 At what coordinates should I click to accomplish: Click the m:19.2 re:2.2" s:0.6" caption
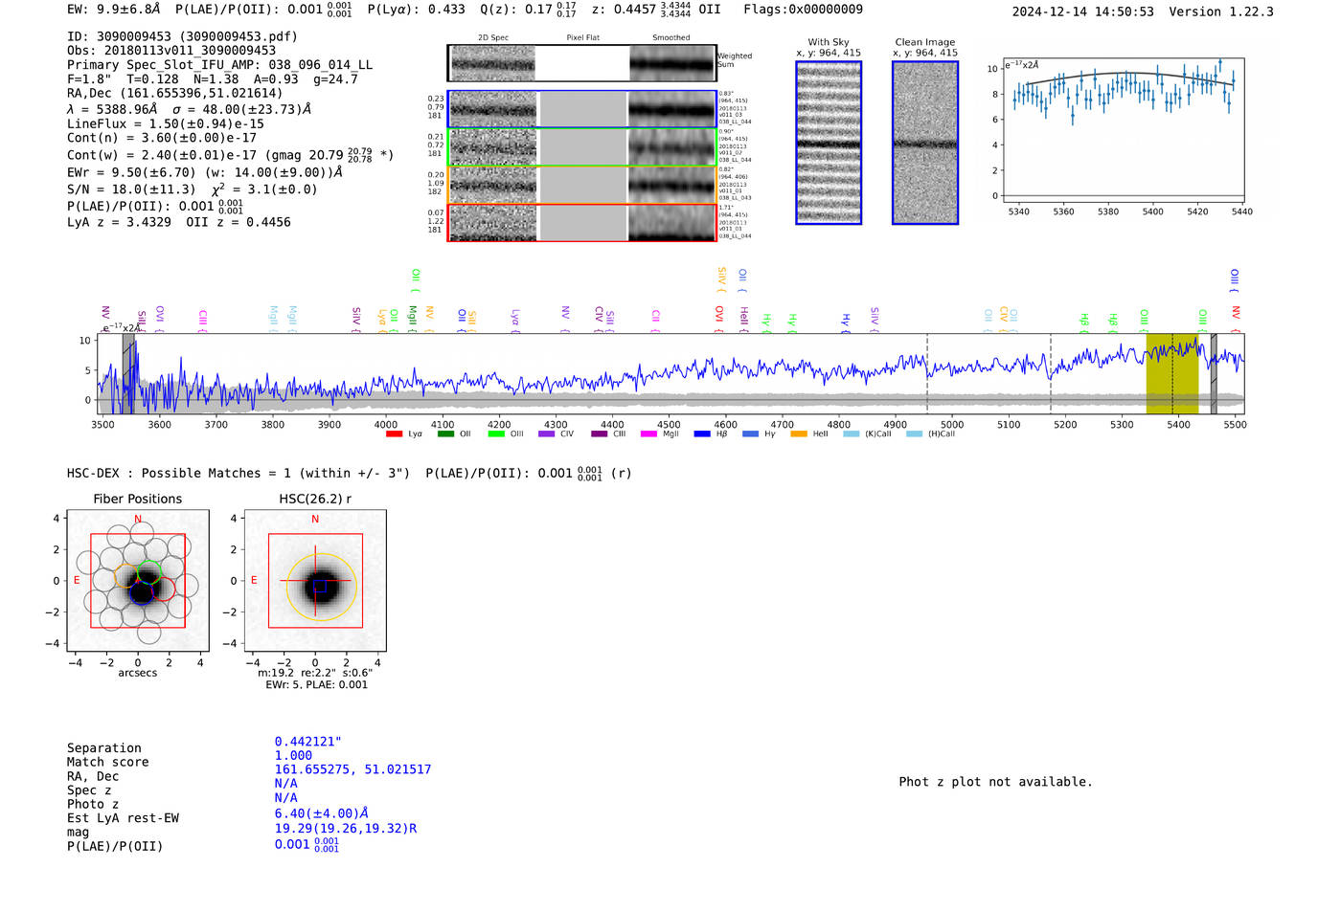tap(315, 673)
